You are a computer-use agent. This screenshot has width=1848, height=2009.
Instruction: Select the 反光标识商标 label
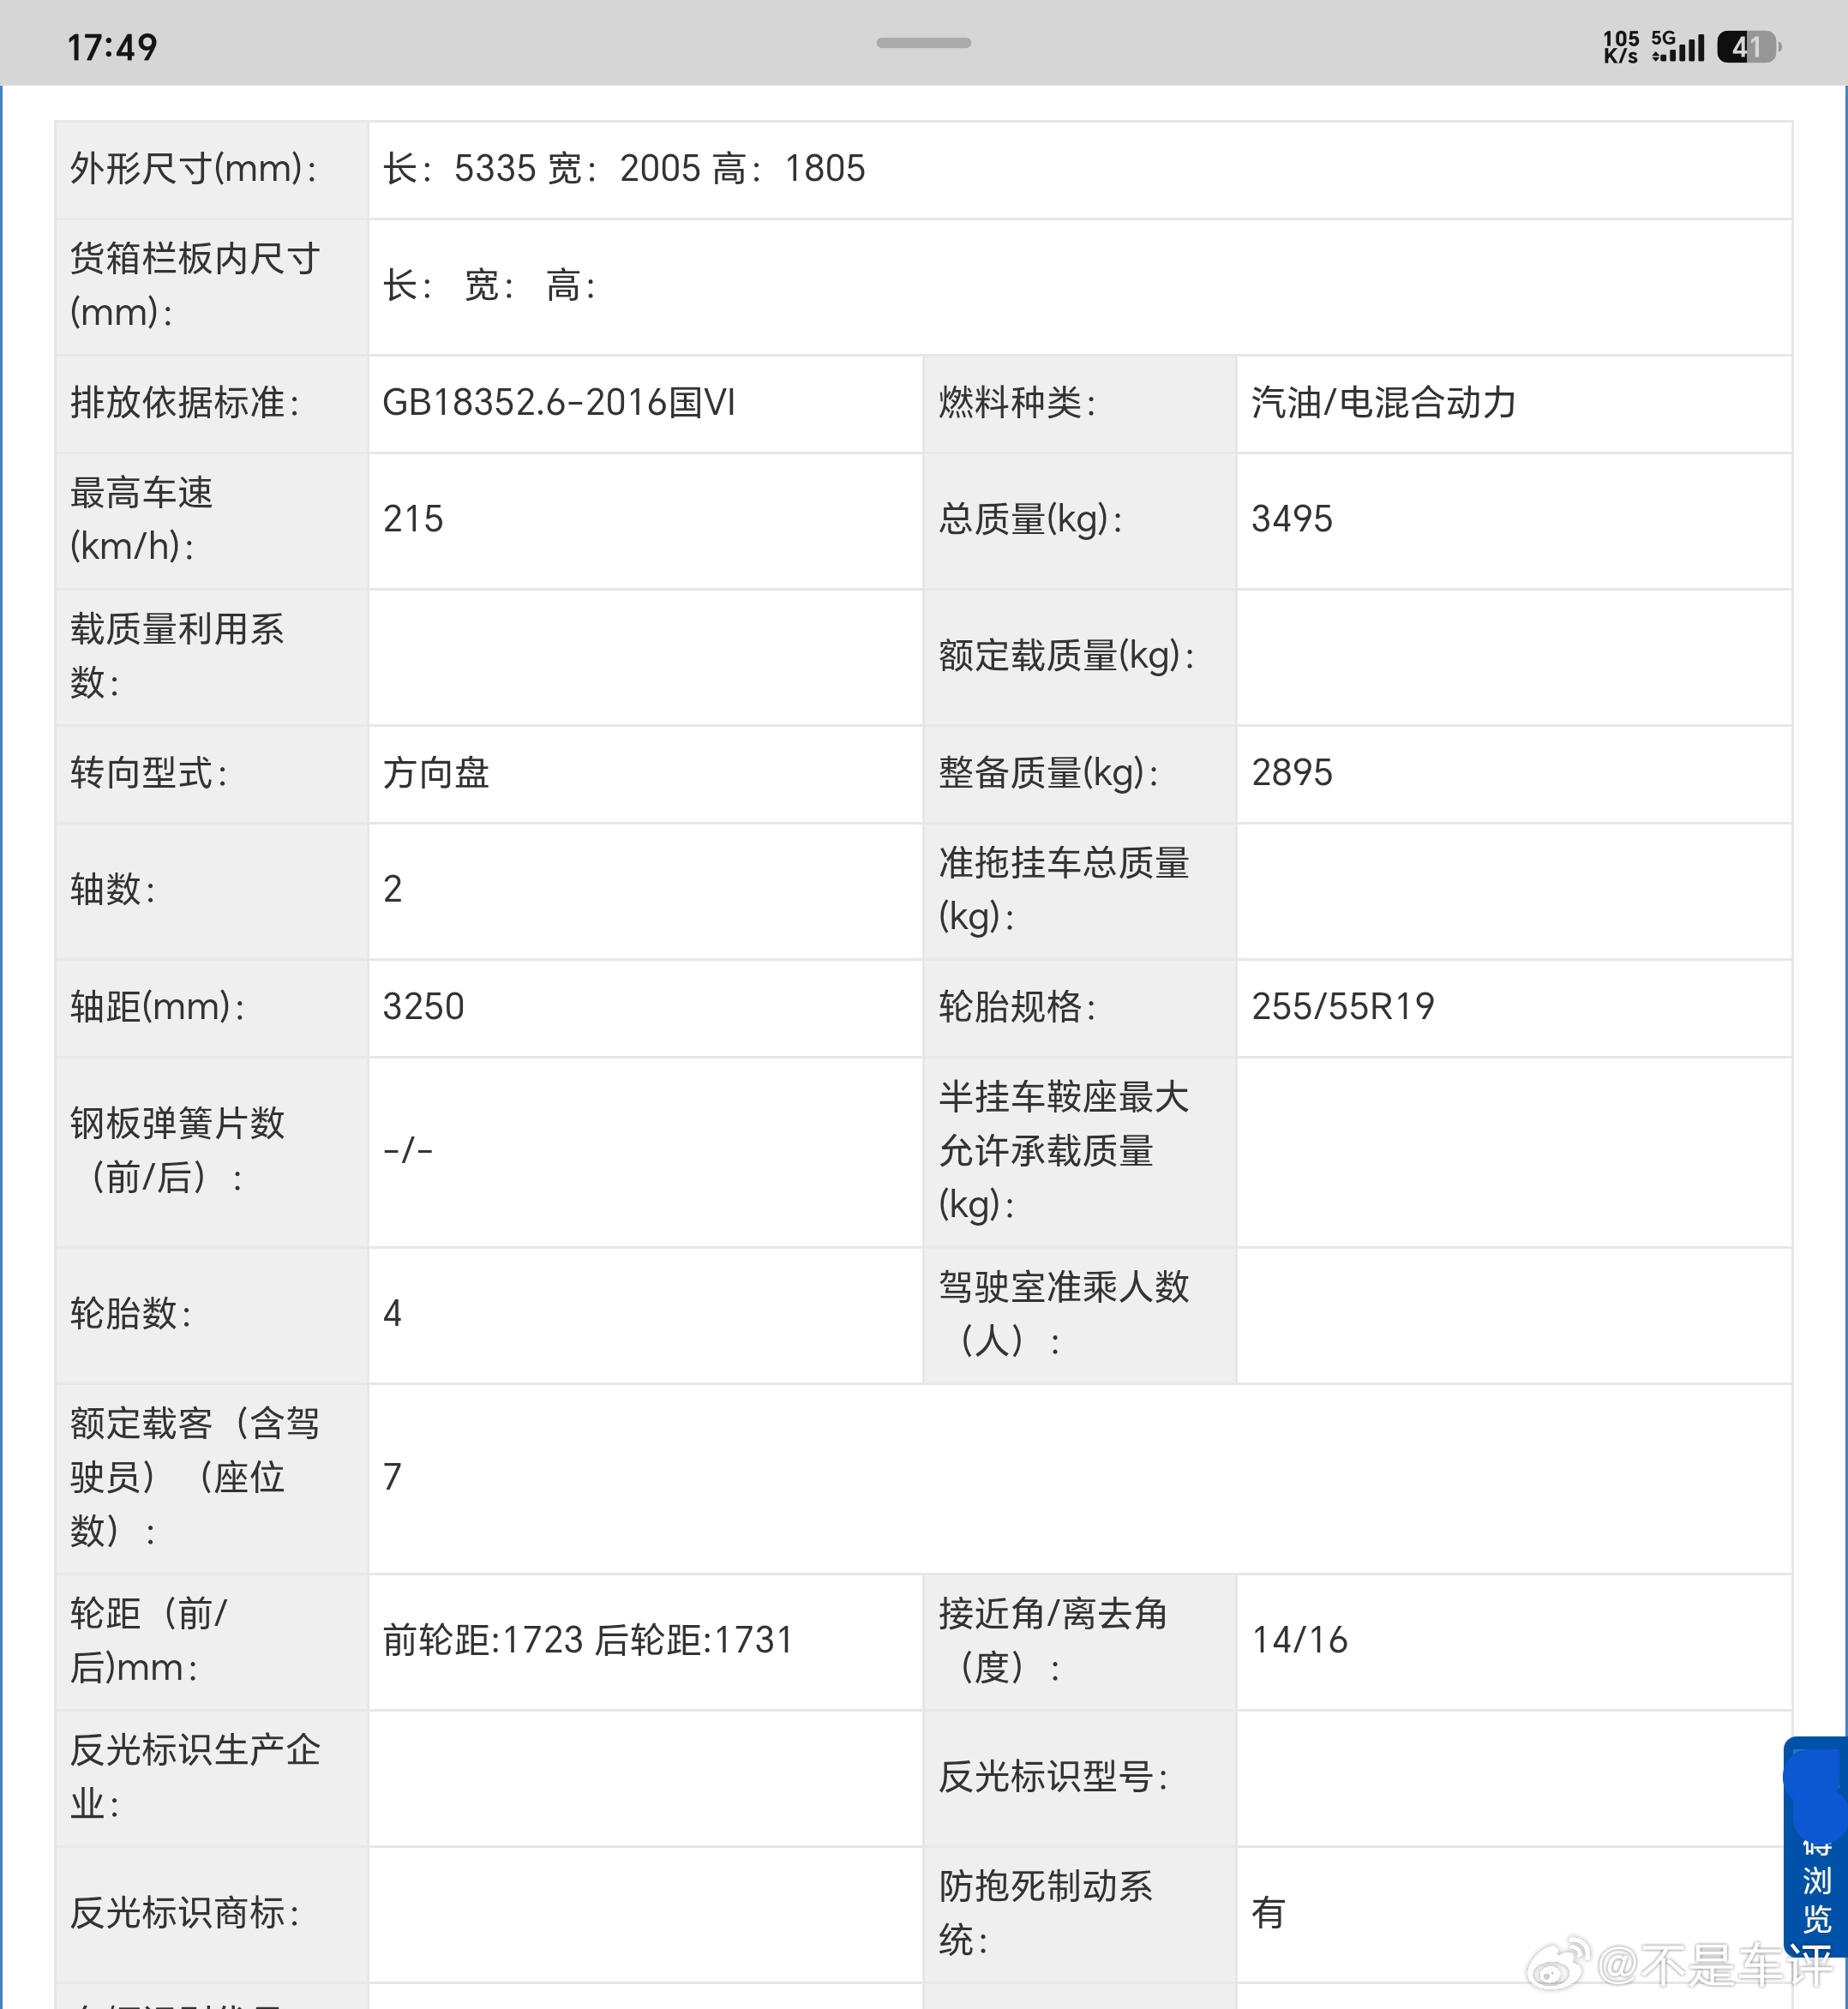point(185,1914)
